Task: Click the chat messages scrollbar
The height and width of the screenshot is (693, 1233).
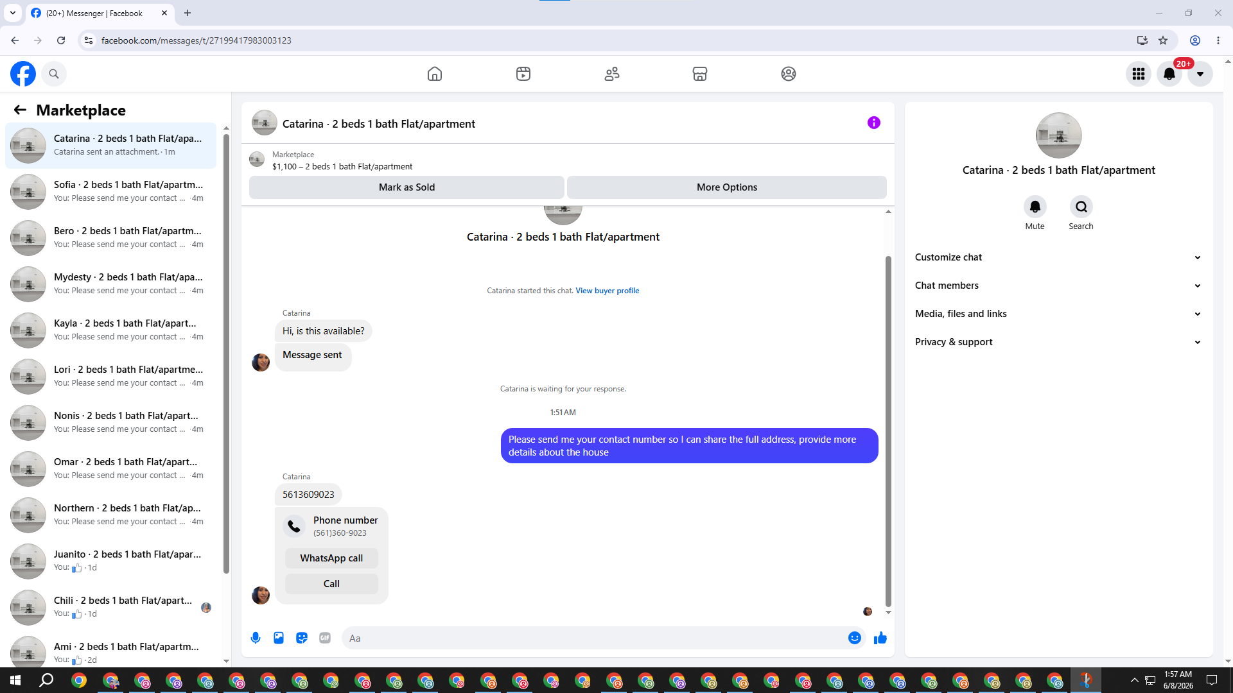Action: (888, 431)
